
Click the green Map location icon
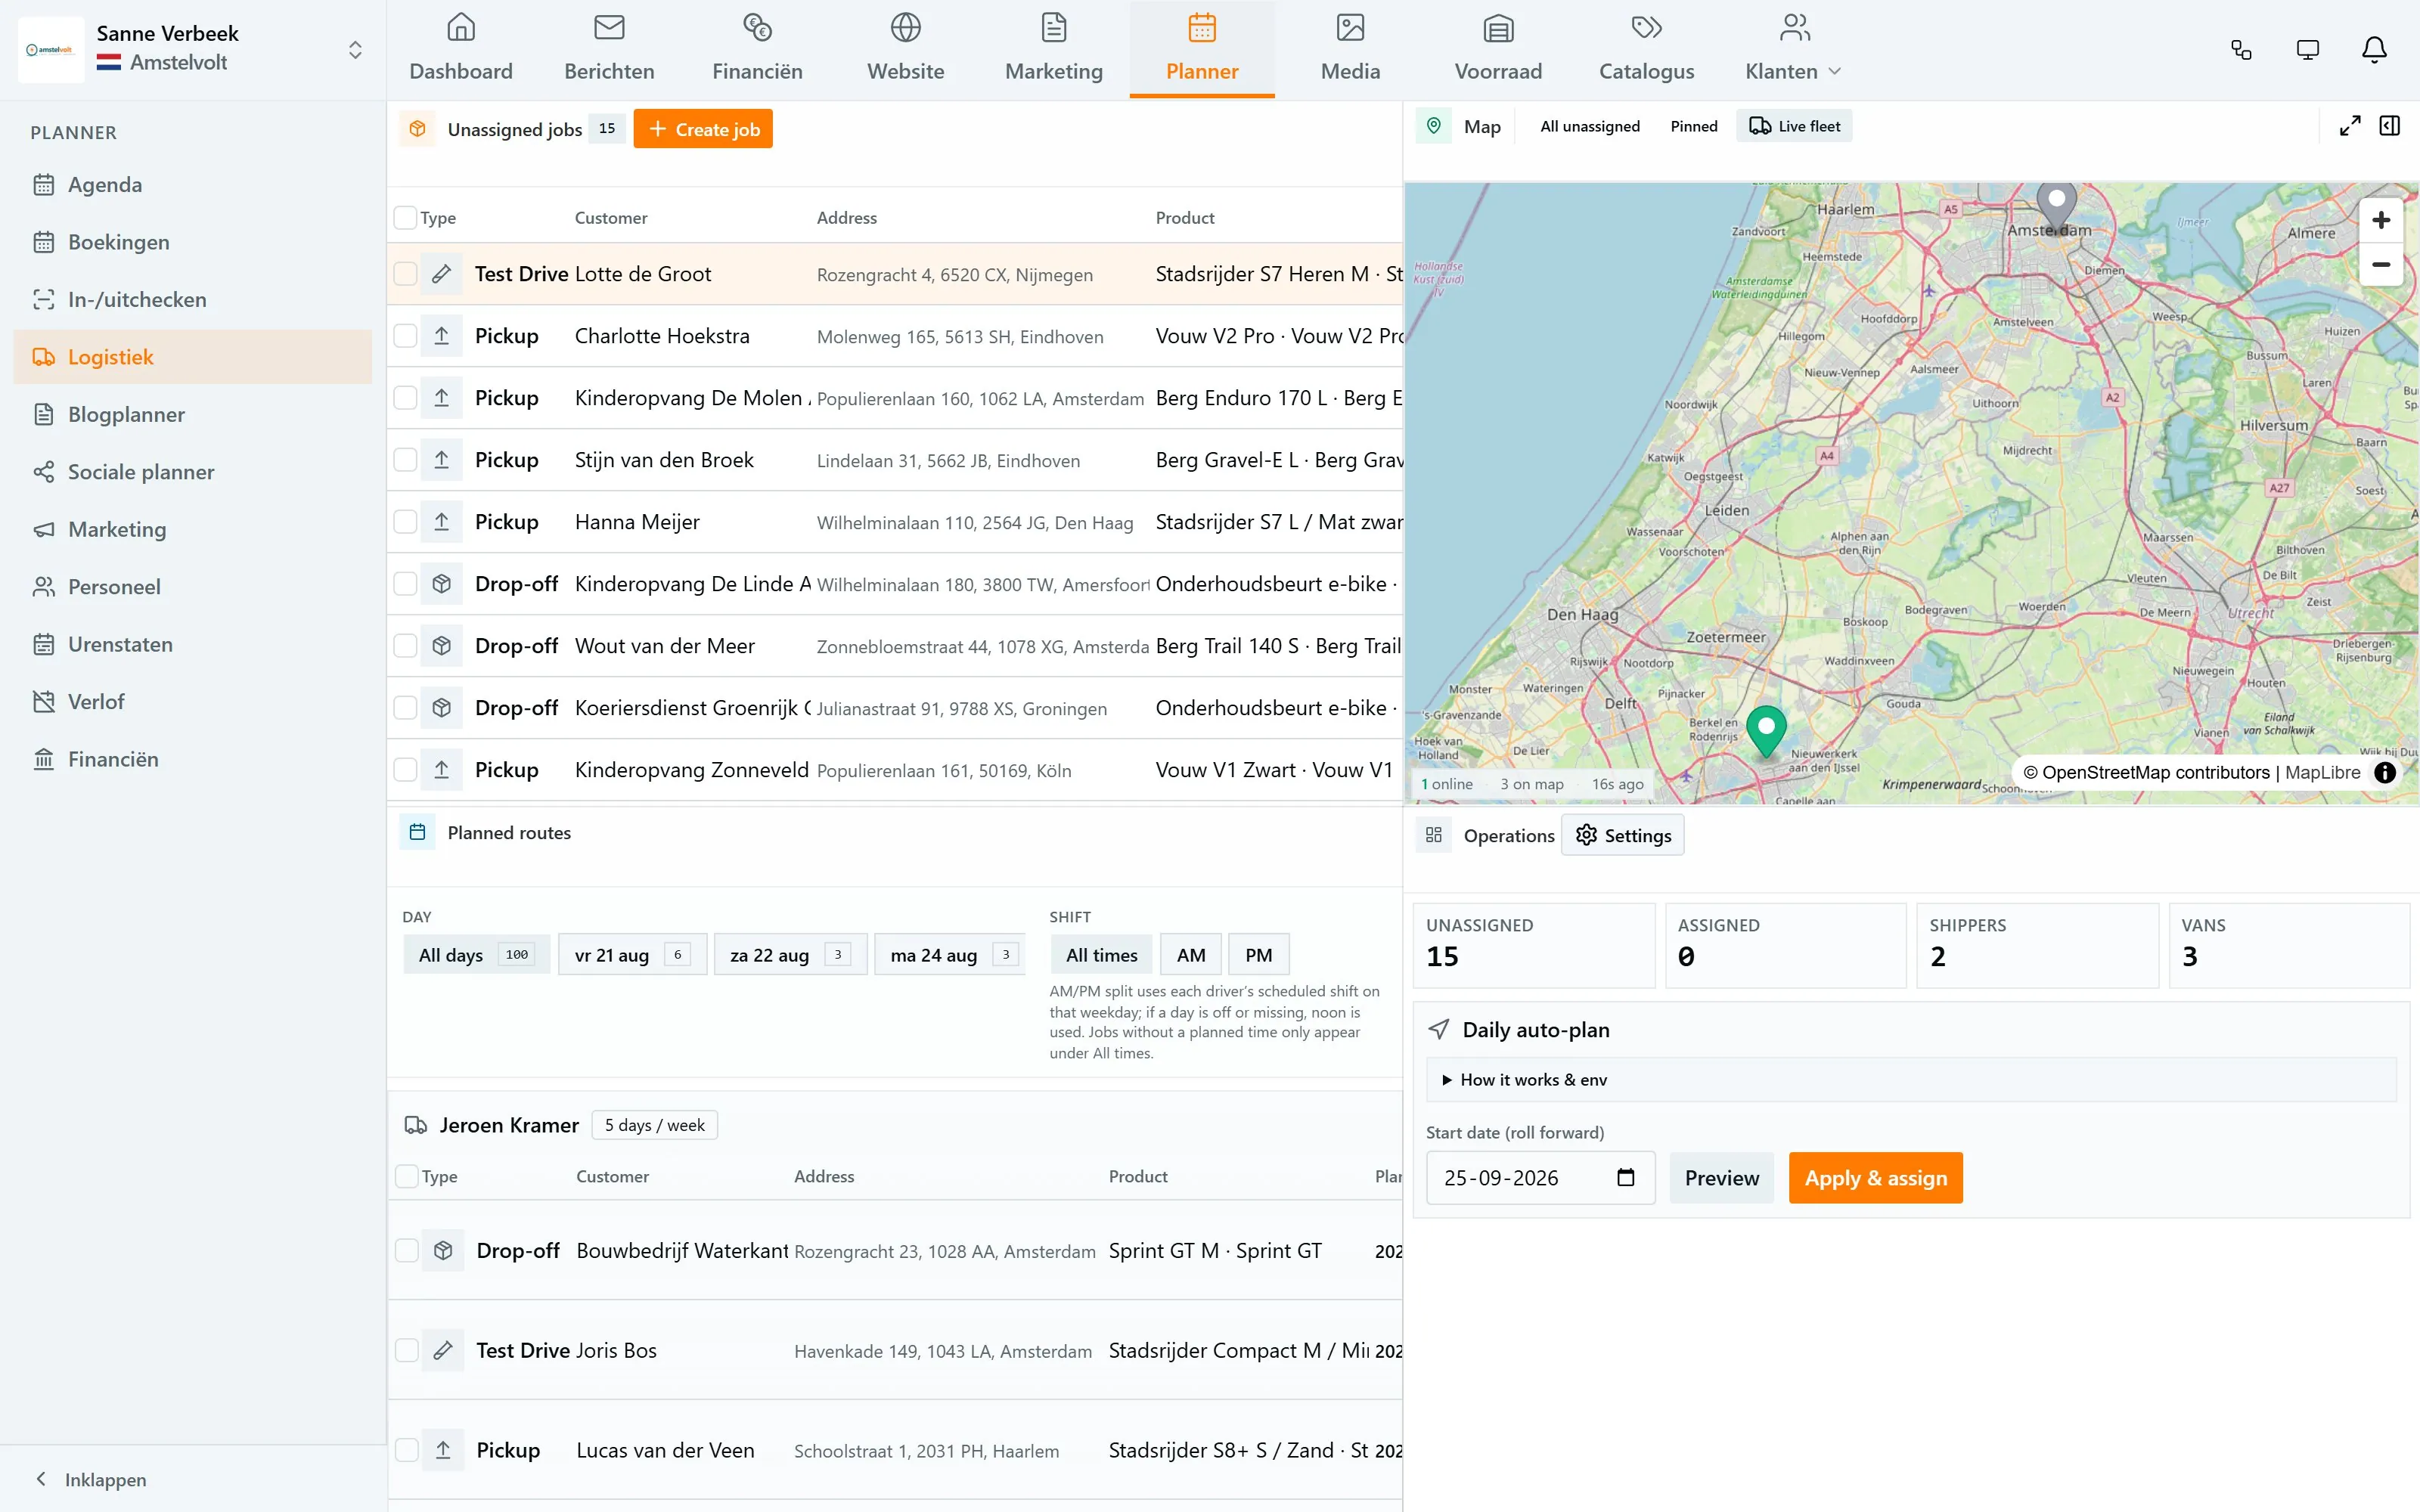tap(1433, 126)
